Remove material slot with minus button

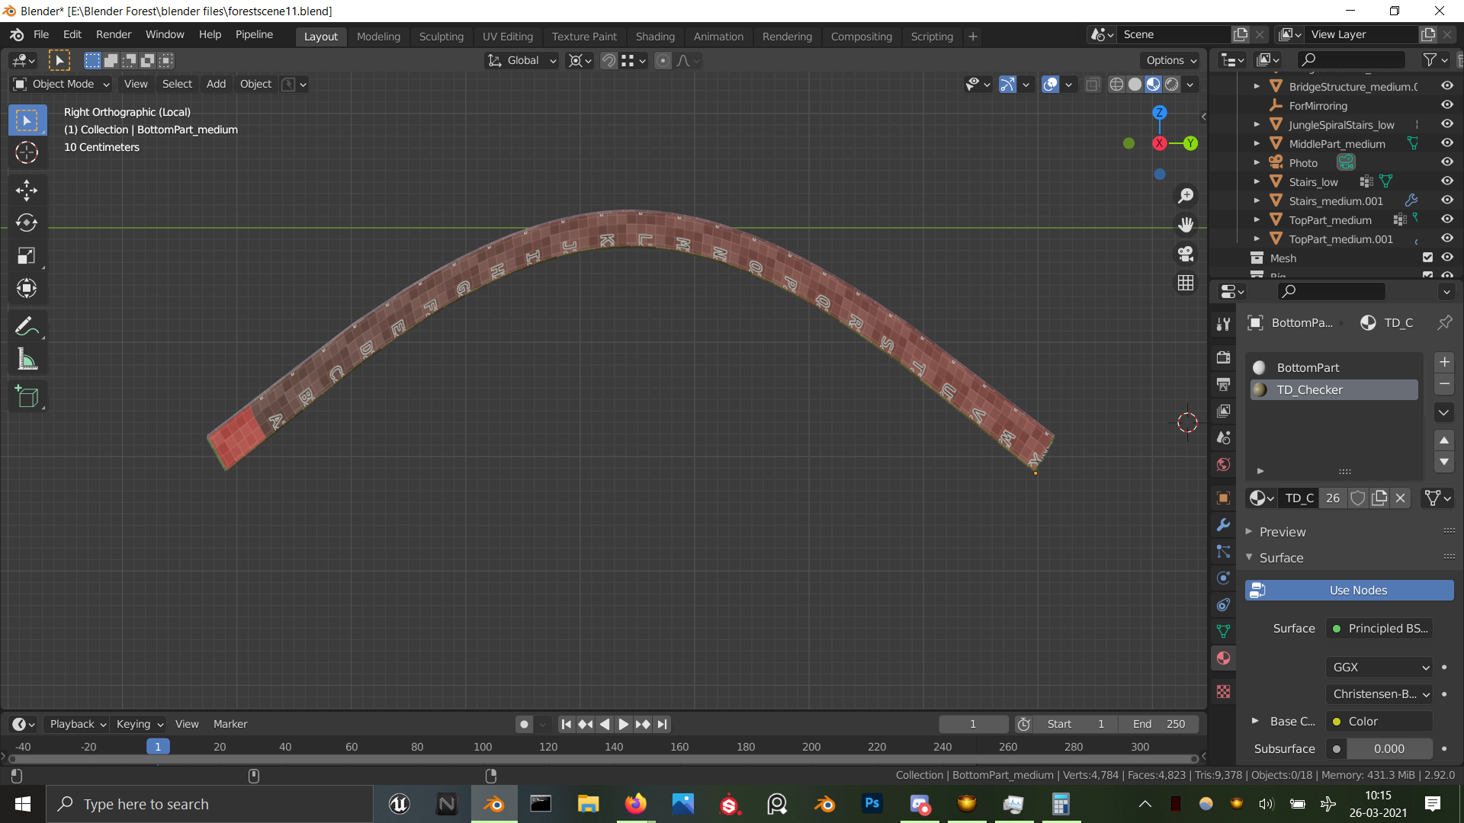[1444, 385]
